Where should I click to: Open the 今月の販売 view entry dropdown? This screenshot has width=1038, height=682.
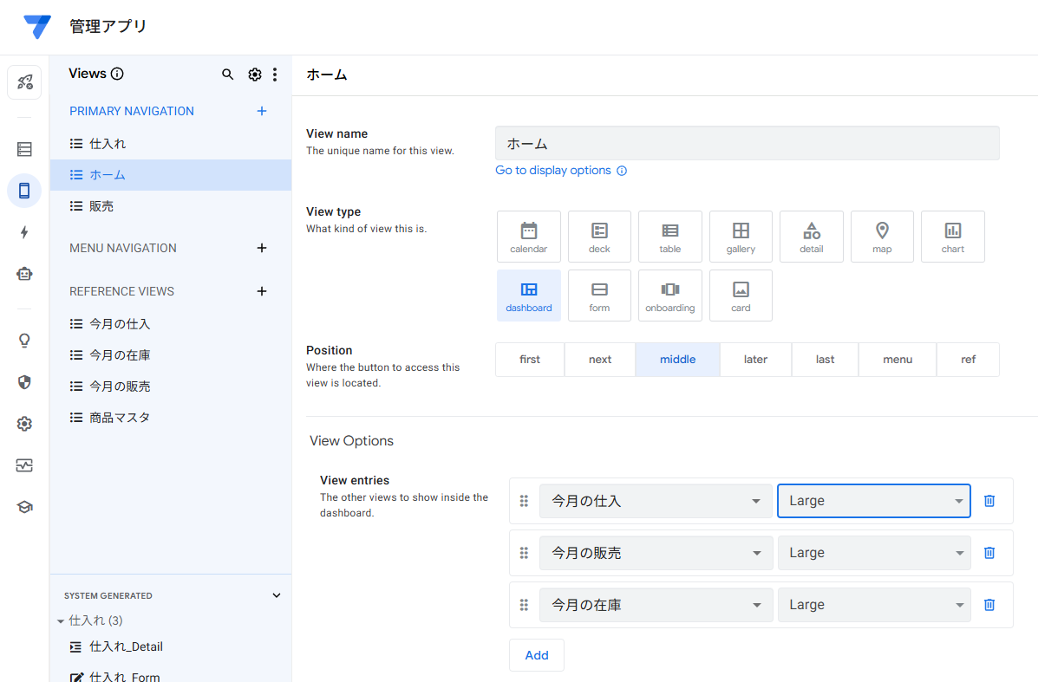(656, 553)
